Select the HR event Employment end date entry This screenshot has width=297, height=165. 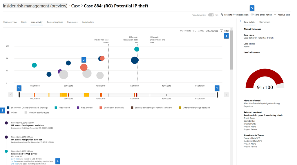click(x=27, y=125)
